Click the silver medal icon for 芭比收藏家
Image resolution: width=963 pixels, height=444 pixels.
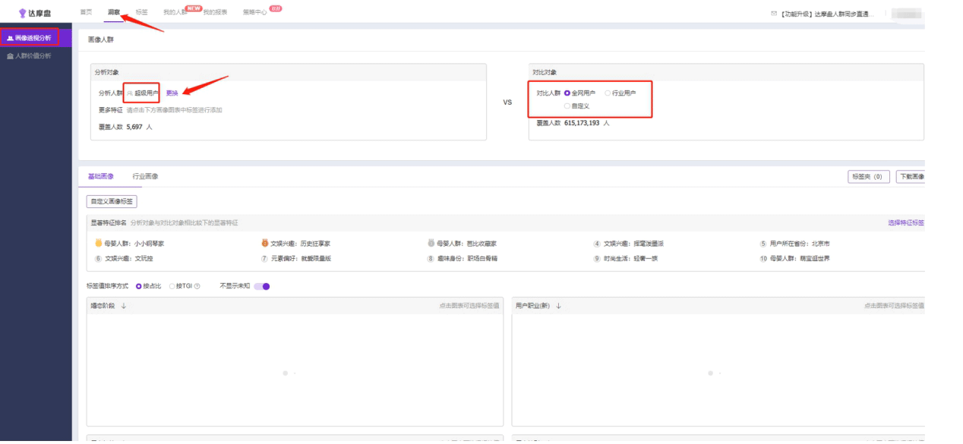tap(431, 244)
